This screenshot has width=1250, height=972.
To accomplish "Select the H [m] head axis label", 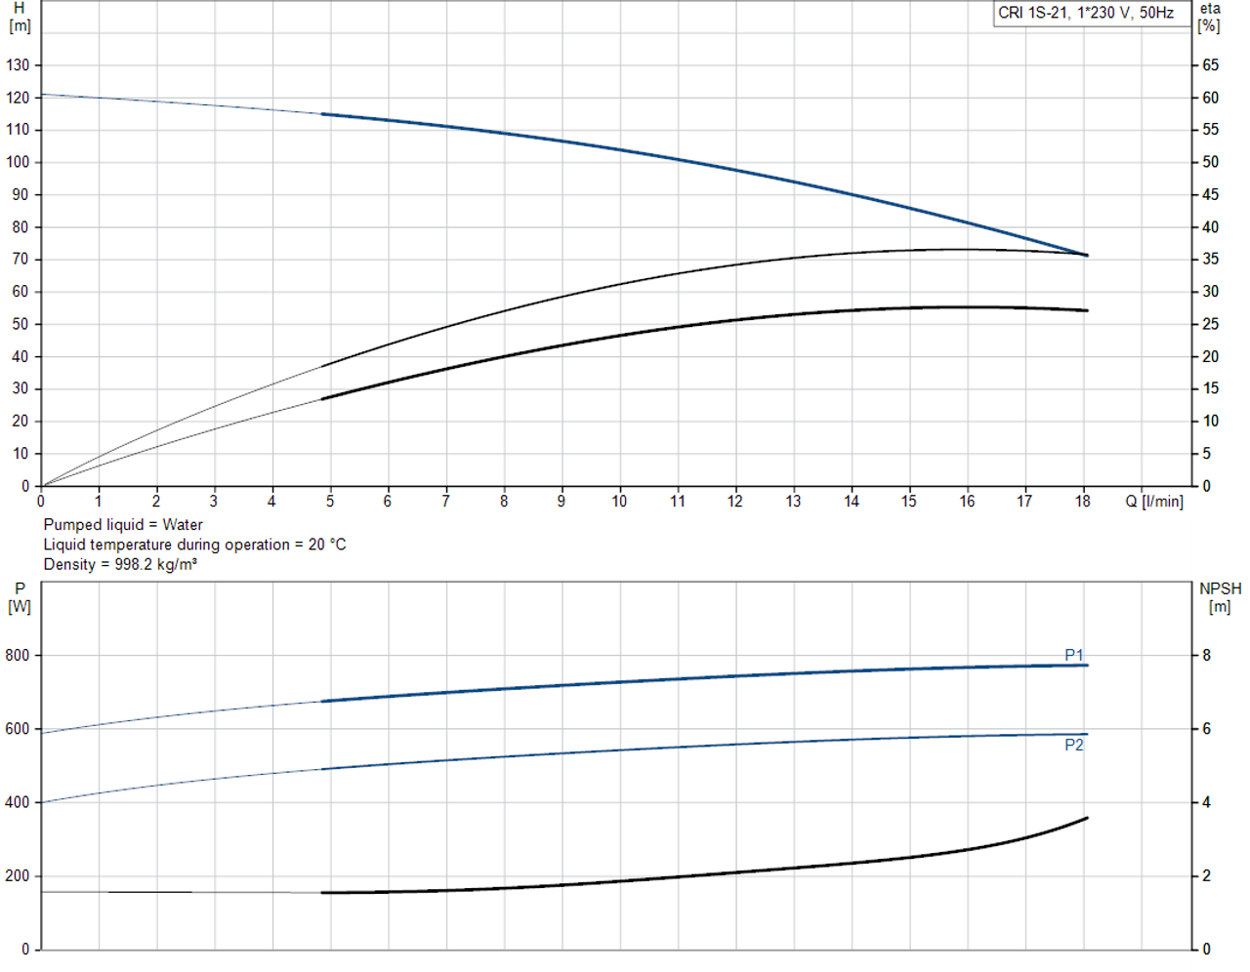I will click(20, 17).
